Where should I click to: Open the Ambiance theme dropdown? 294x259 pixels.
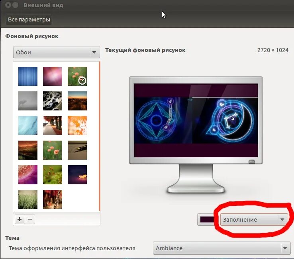(222, 248)
